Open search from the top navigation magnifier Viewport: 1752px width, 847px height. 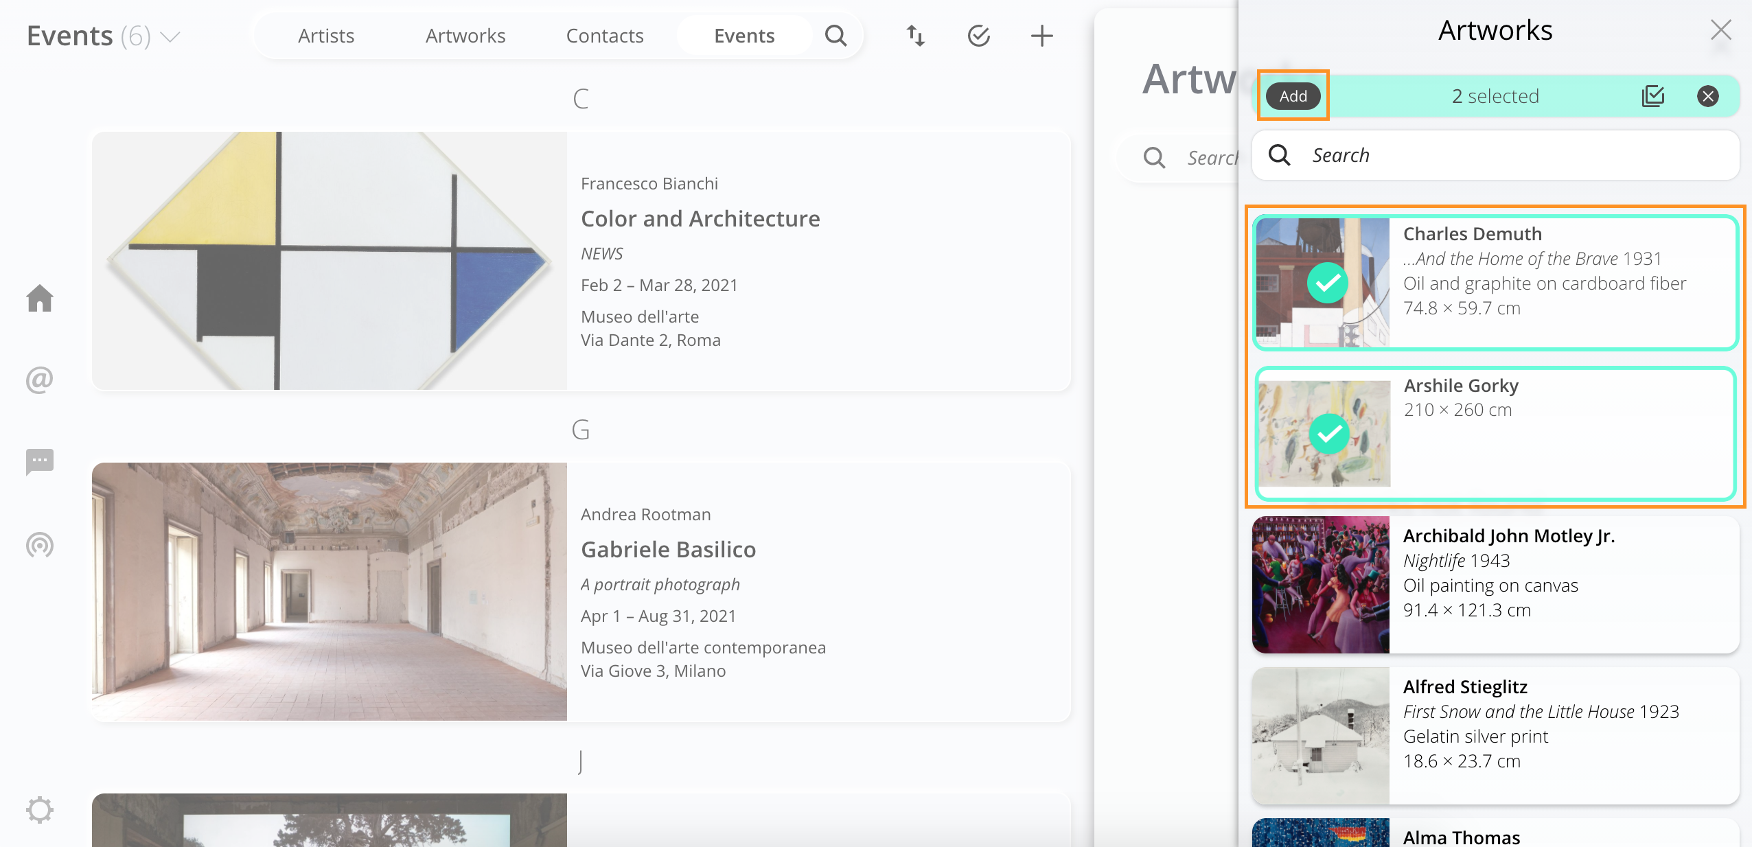click(x=835, y=36)
